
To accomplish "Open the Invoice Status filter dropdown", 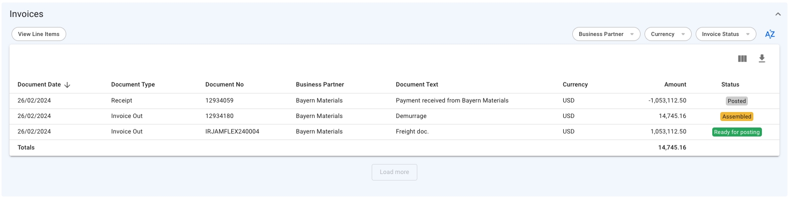I will point(726,34).
